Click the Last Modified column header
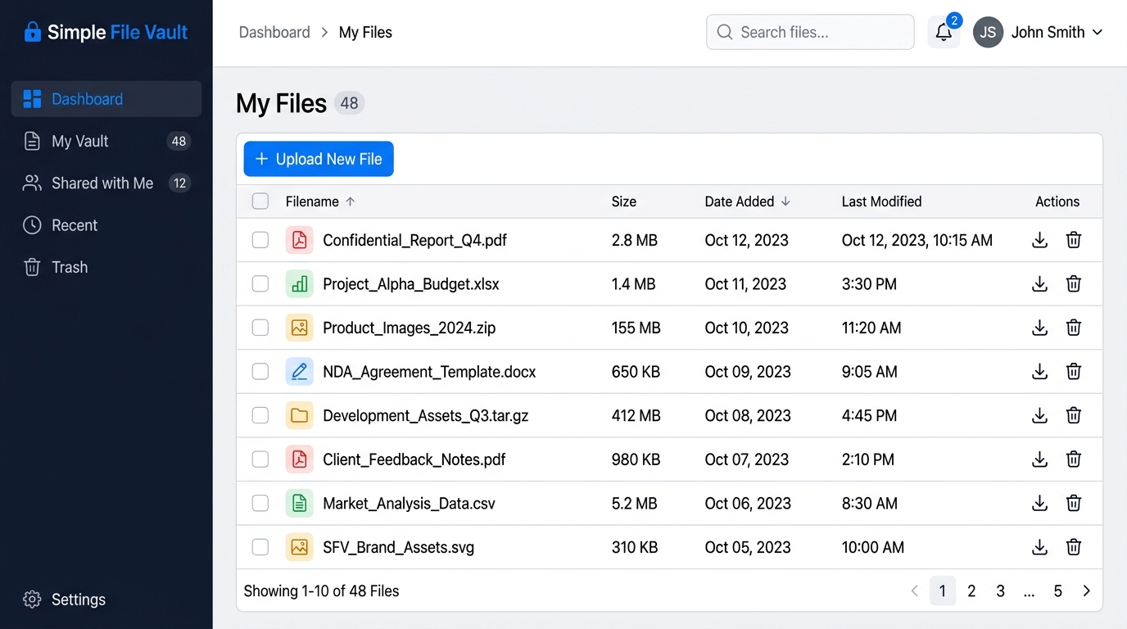 (882, 201)
